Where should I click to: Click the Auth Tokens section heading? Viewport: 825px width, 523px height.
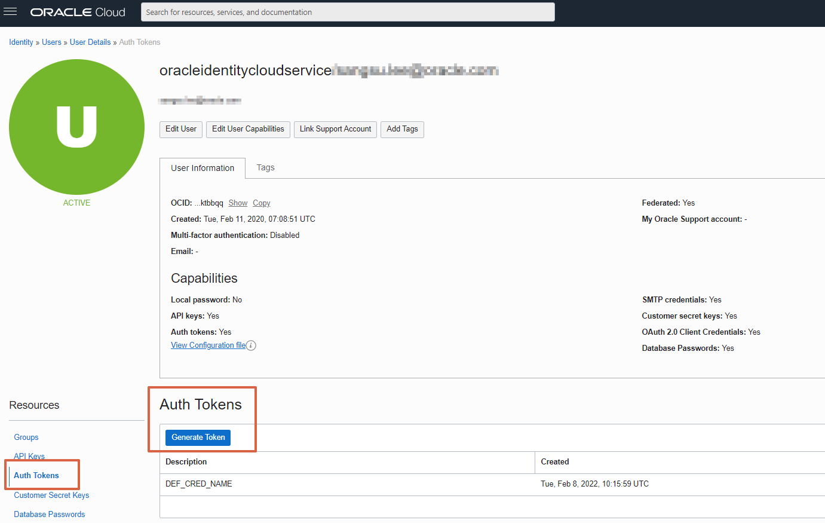pos(200,405)
